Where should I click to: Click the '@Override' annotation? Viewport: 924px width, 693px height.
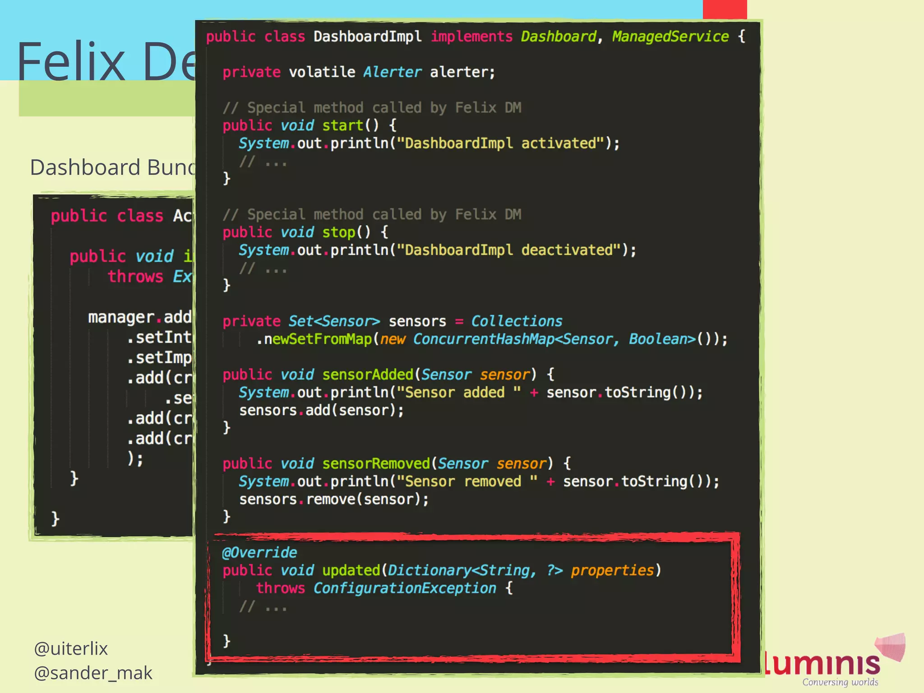point(259,553)
